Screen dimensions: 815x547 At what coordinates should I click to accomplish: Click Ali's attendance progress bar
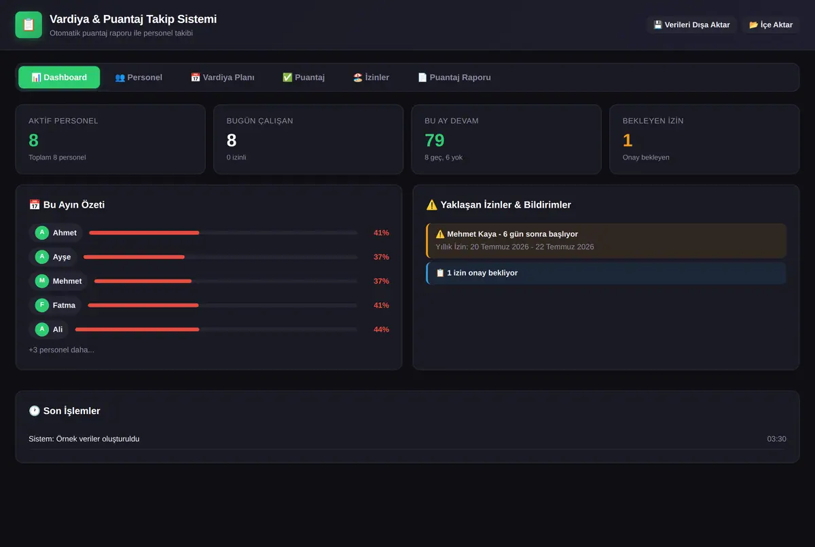point(217,329)
